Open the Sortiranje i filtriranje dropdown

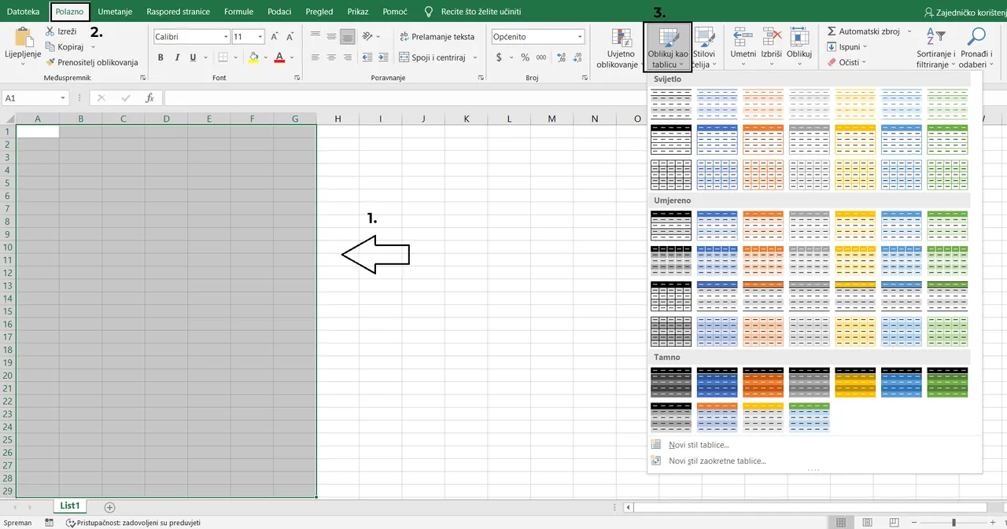pyautogui.click(x=935, y=48)
